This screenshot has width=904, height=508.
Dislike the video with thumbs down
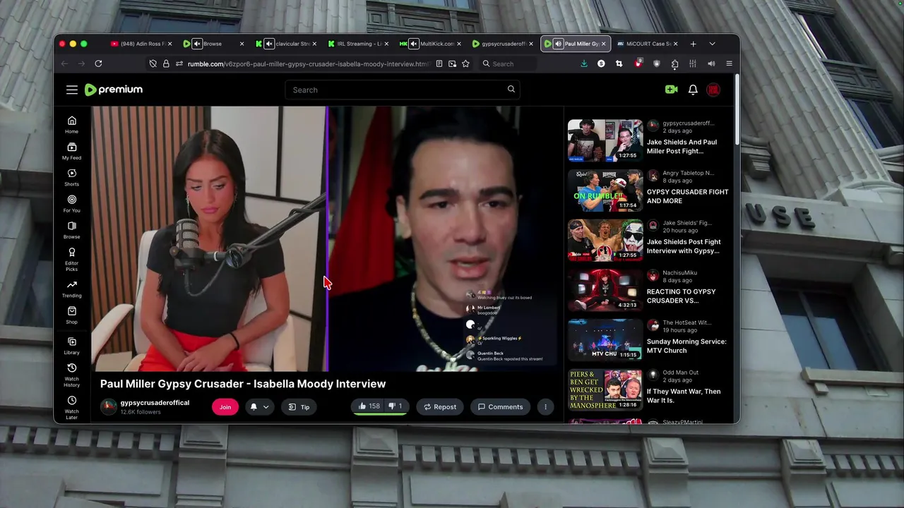[395, 406]
